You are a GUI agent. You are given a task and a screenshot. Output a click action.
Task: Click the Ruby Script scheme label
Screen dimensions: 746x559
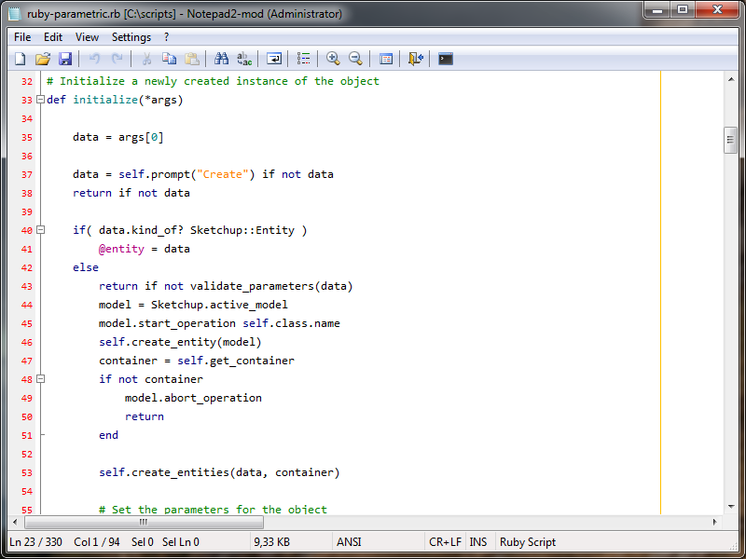pos(528,541)
